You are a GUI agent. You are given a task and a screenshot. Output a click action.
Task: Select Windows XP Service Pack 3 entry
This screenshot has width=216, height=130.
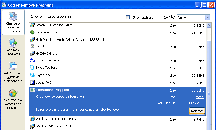(118, 126)
